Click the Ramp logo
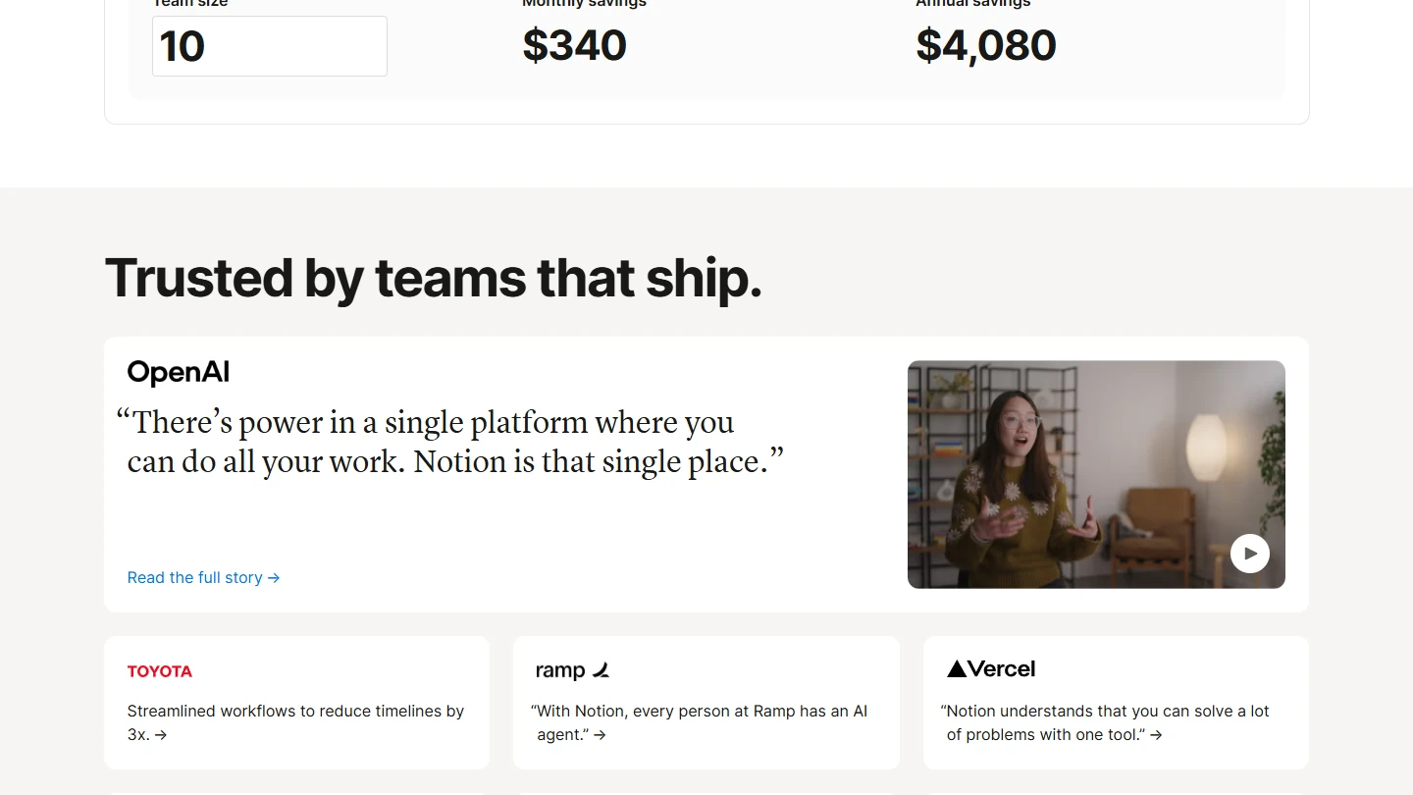This screenshot has width=1413, height=795. (573, 670)
